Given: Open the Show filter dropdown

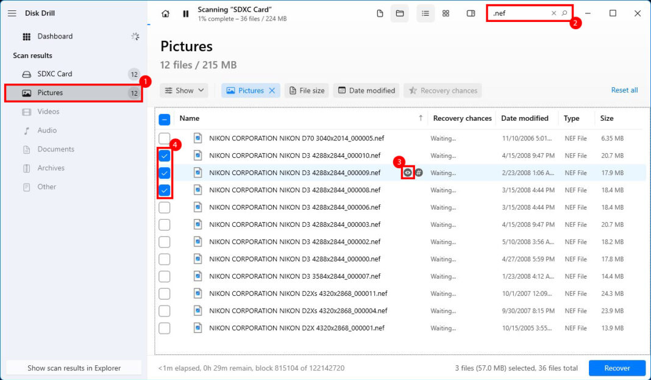Looking at the screenshot, I should 183,90.
